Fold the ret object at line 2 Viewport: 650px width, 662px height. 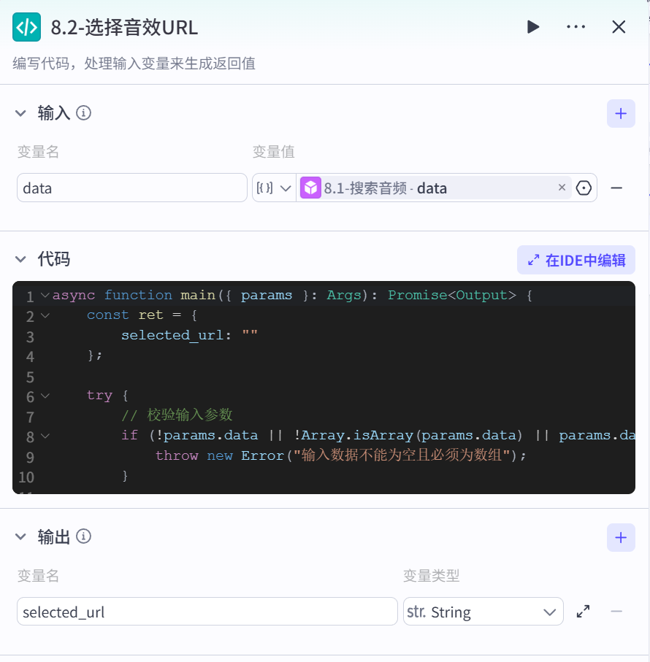(45, 315)
